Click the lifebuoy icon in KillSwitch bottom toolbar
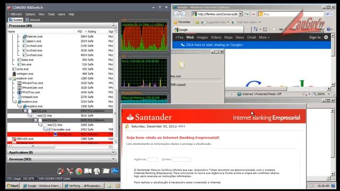 (x=61, y=171)
